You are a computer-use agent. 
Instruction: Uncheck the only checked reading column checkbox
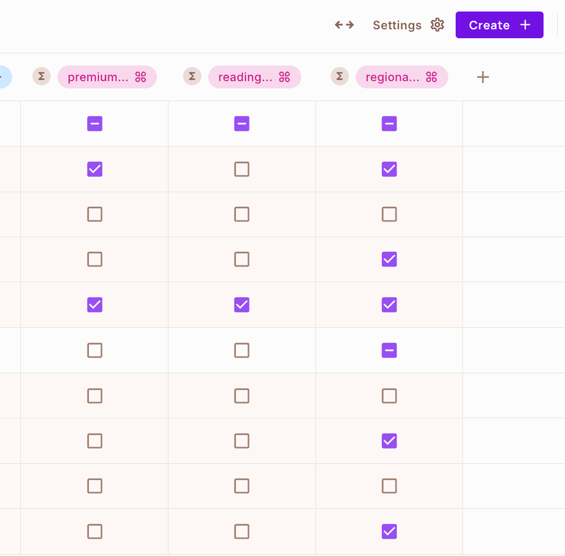[242, 305]
